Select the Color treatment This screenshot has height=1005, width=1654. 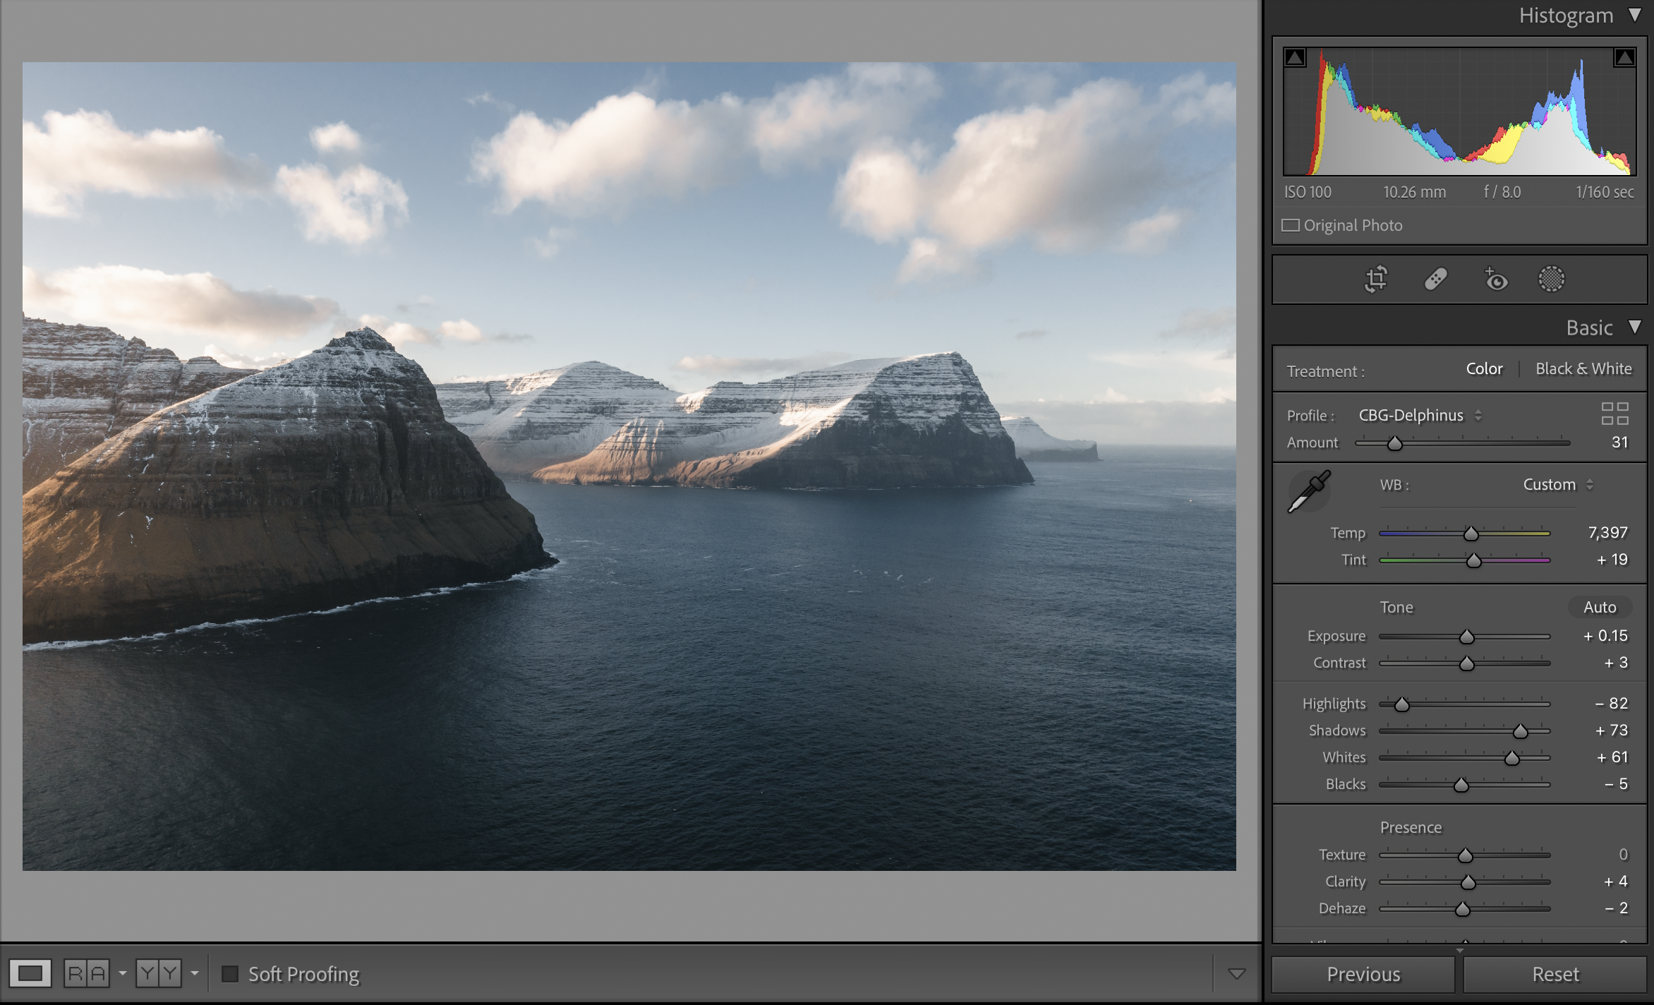pos(1484,369)
